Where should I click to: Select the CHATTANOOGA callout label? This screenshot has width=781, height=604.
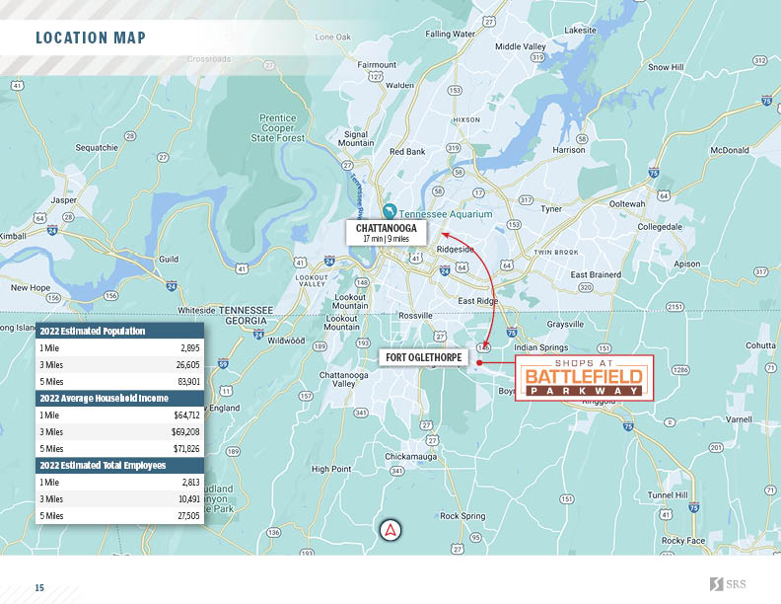(x=387, y=232)
